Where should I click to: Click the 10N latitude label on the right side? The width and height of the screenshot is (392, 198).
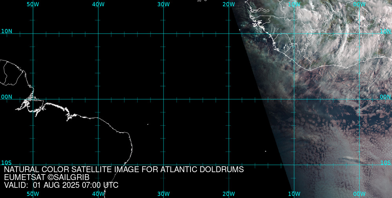tap(385, 31)
